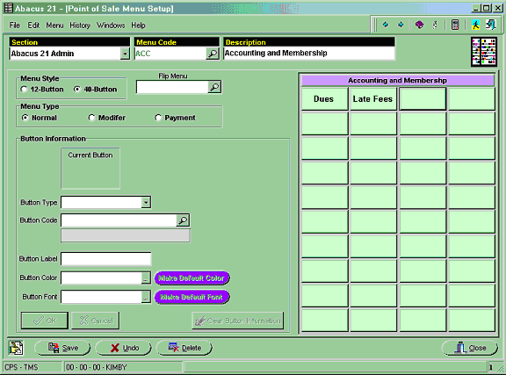Open the History menu
506x375 pixels.
point(80,25)
